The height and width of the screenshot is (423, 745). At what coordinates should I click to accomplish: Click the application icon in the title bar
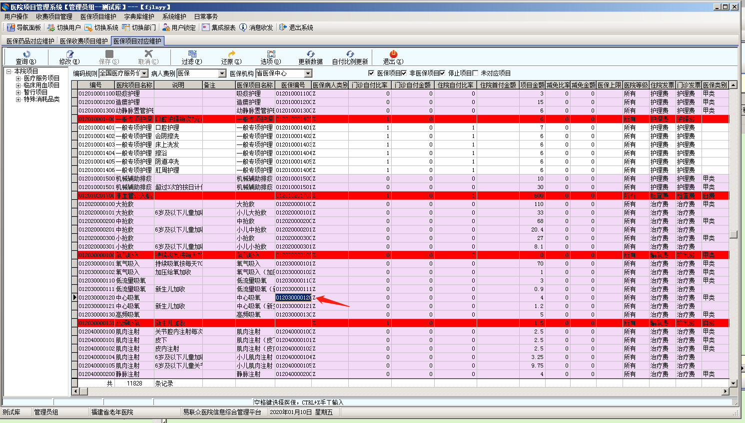(5, 7)
